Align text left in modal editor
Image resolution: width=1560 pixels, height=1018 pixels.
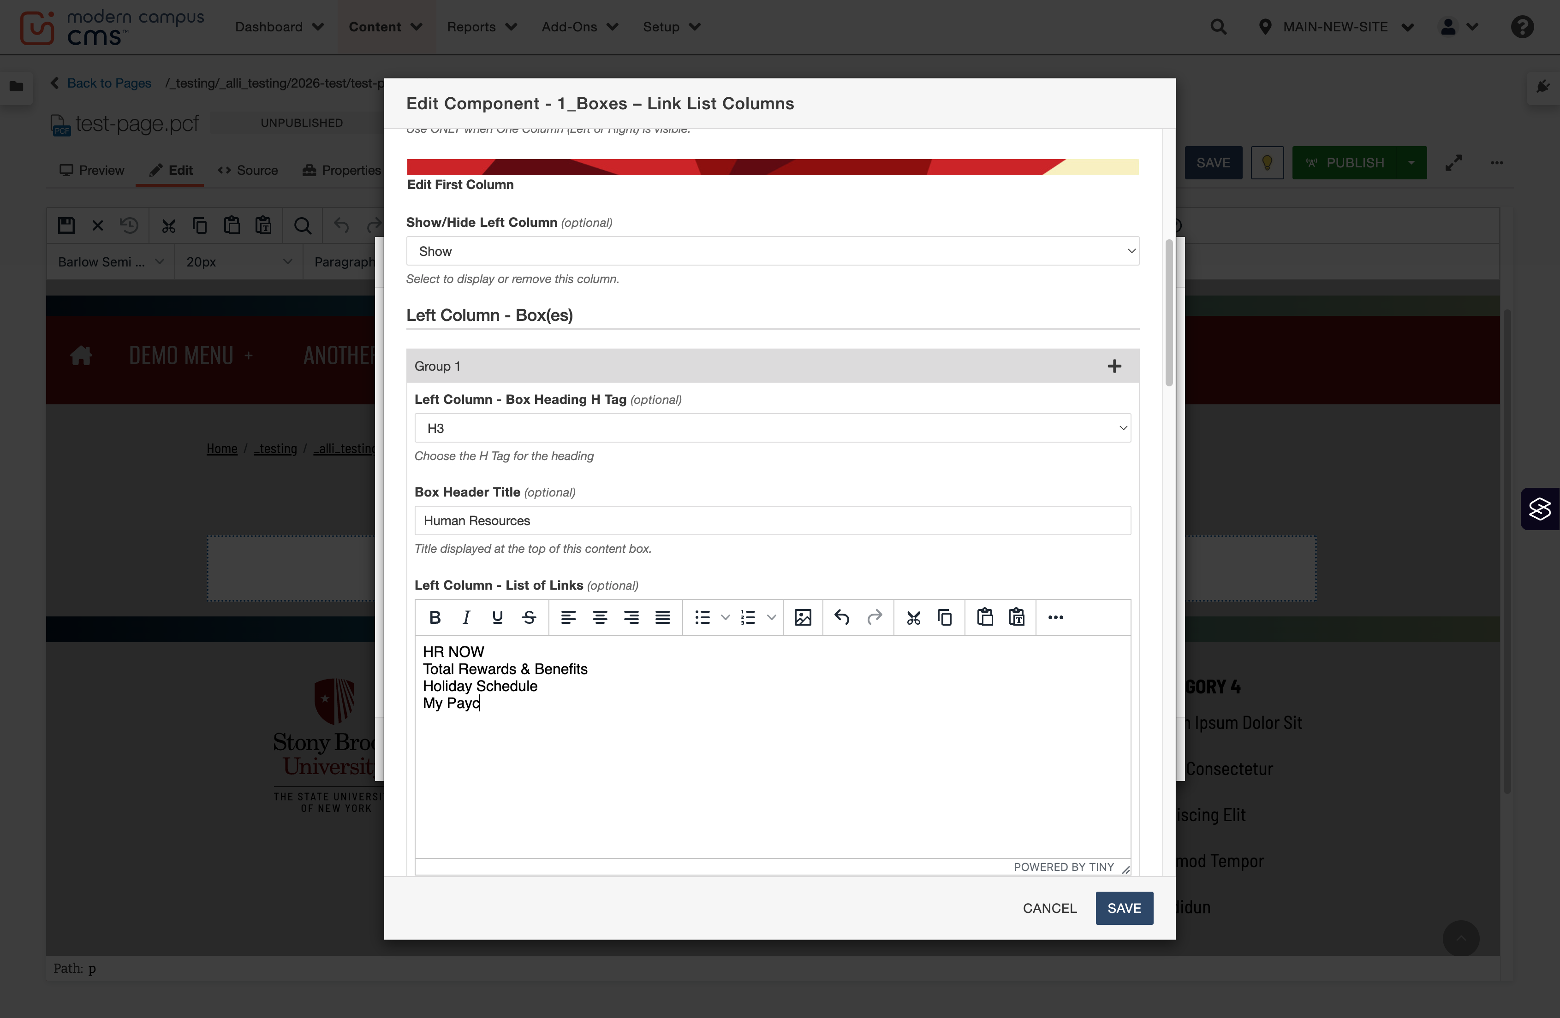(568, 617)
